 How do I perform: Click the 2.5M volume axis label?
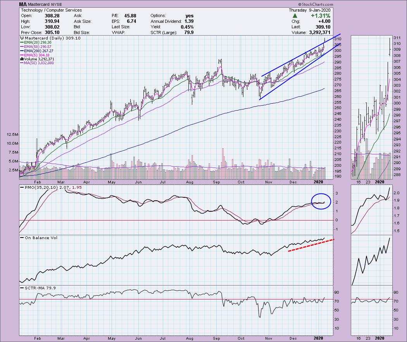point(14,170)
